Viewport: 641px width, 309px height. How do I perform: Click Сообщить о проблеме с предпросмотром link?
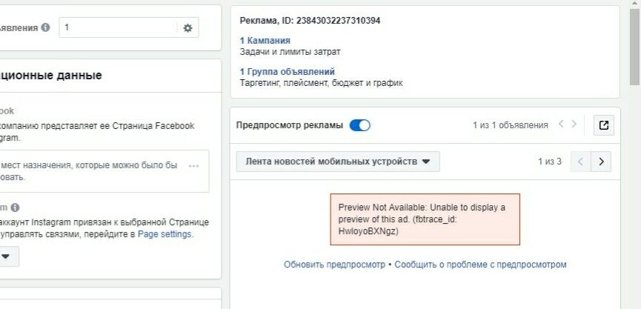(480, 265)
